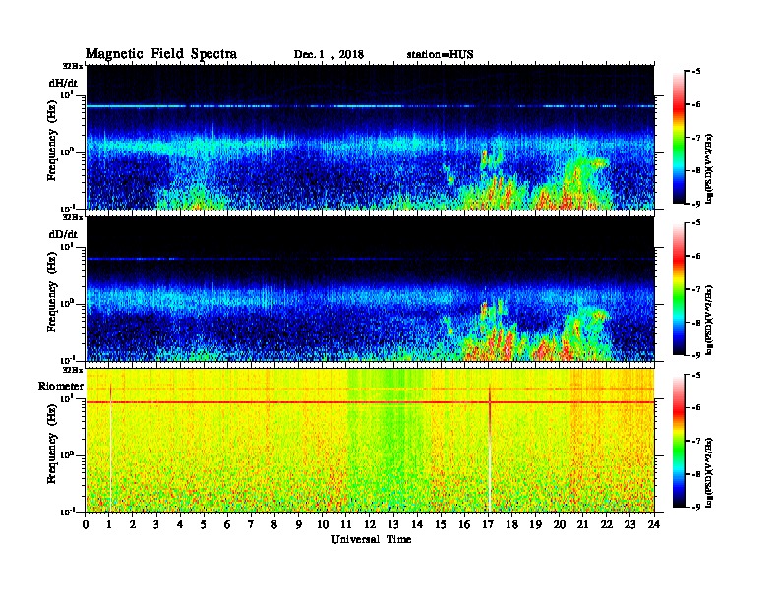Image resolution: width=779 pixels, height=602 pixels.
Task: Click the '-9' value on Riometer color bar
Action: point(696,507)
